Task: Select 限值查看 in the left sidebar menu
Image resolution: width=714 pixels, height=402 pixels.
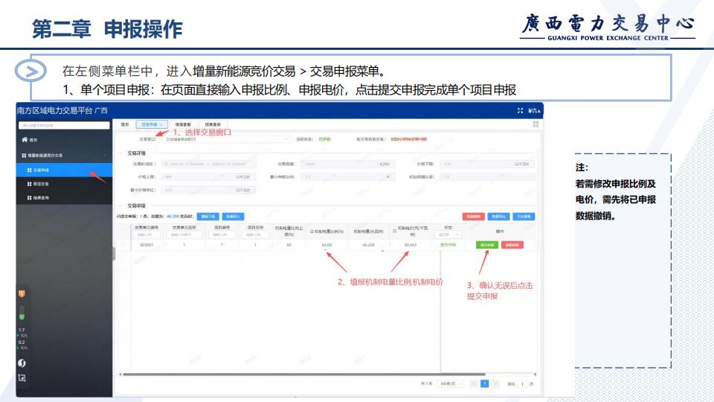Action: [x=41, y=183]
